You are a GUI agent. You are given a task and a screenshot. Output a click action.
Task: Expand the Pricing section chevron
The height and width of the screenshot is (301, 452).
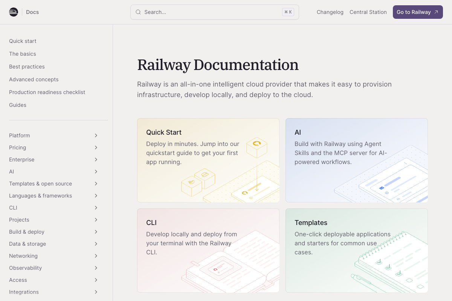[96, 147]
